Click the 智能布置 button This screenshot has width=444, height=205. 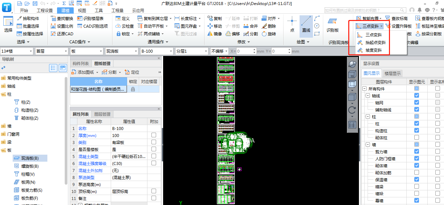[x=368, y=18]
